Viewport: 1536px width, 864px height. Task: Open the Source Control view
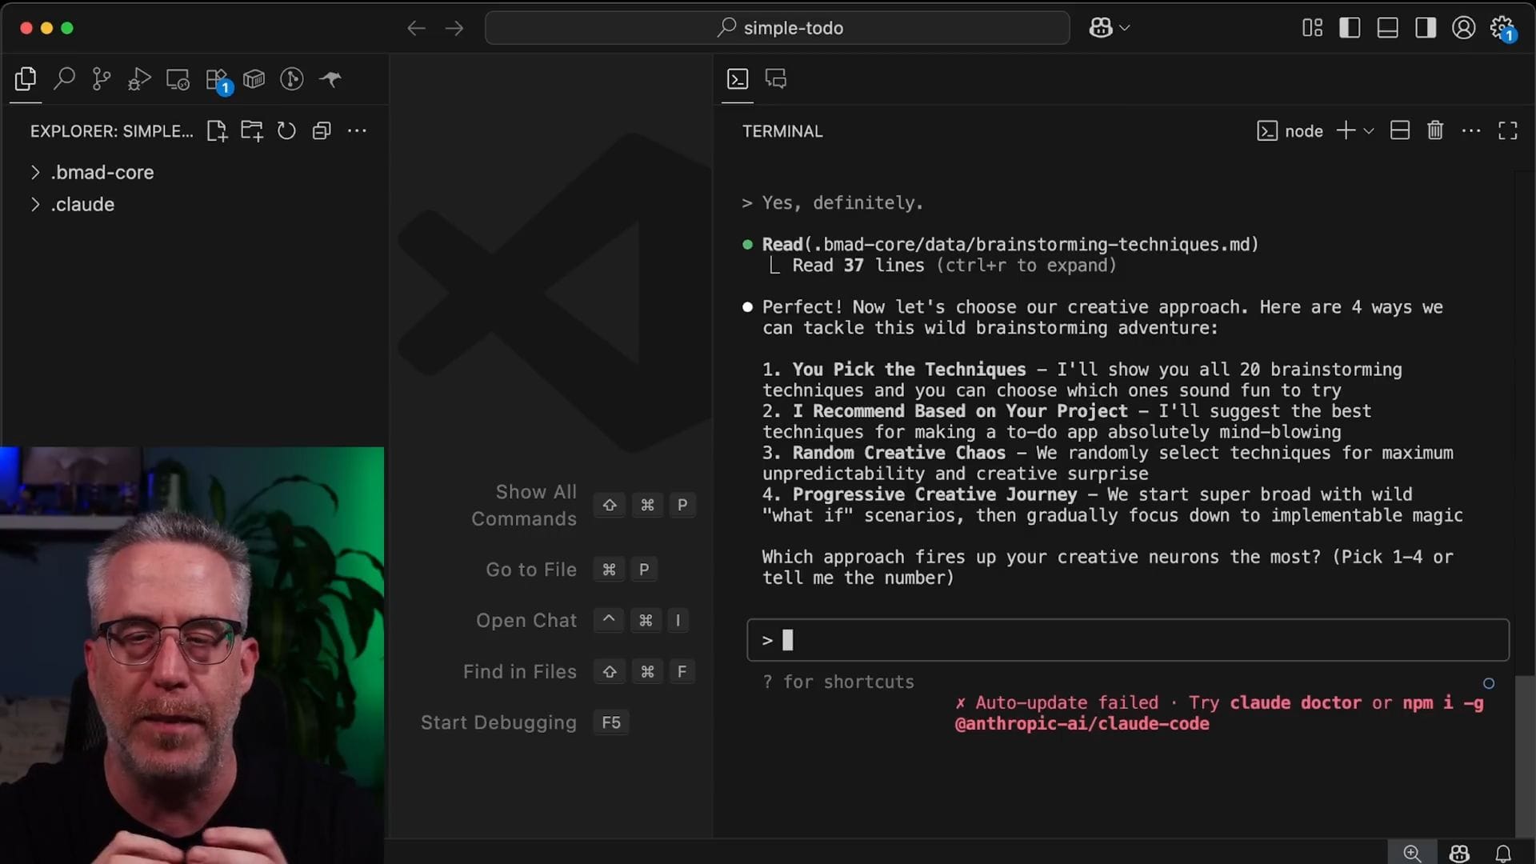click(x=102, y=79)
